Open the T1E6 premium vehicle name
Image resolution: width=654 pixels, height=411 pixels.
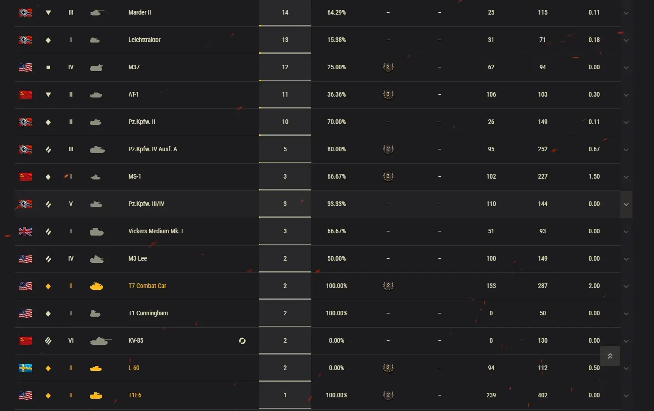point(135,395)
